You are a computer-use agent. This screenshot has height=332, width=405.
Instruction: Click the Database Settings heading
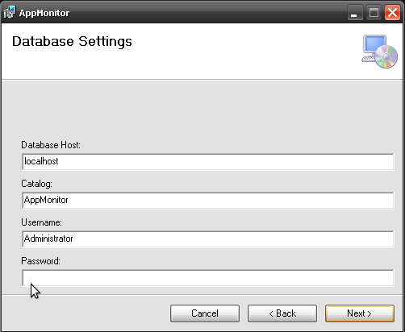coord(72,42)
